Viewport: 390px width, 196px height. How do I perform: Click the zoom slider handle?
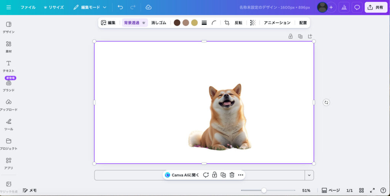[264, 190]
